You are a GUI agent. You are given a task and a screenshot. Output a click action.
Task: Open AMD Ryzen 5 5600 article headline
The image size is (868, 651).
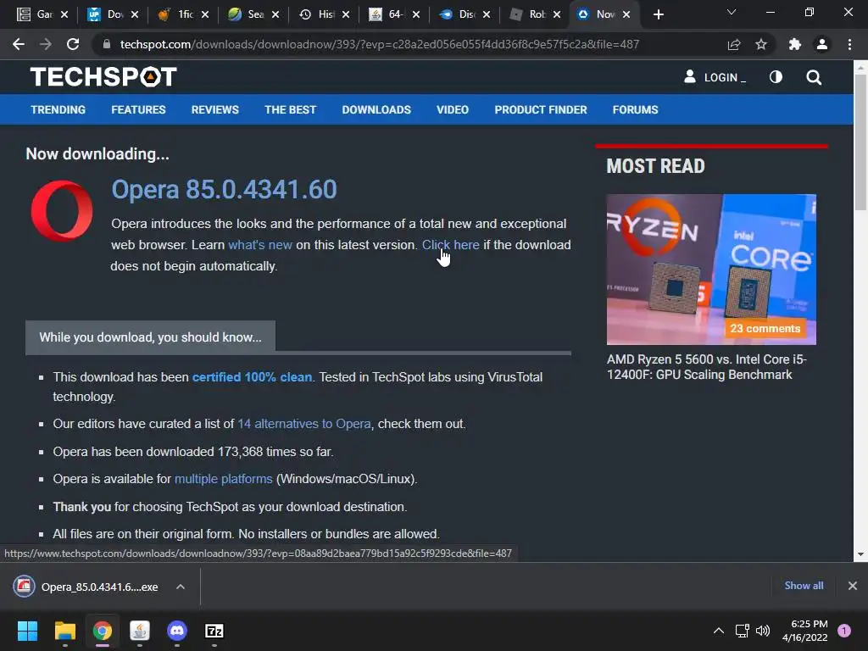(x=706, y=367)
